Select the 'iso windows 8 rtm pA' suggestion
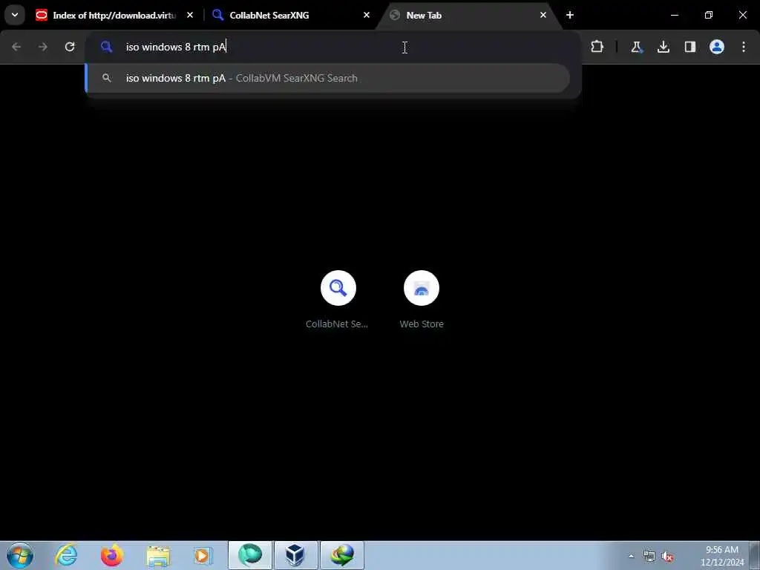The image size is (760, 570). tap(327, 78)
